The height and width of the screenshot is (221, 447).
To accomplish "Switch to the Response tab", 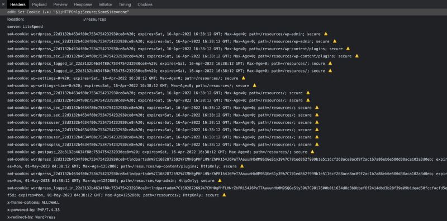I will click(83, 4).
